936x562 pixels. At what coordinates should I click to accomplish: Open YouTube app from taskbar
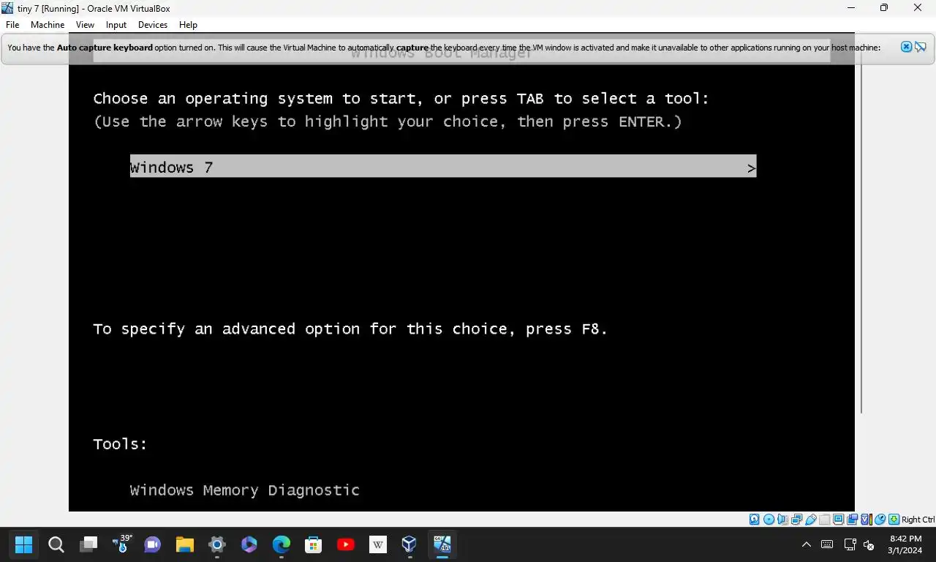point(346,544)
